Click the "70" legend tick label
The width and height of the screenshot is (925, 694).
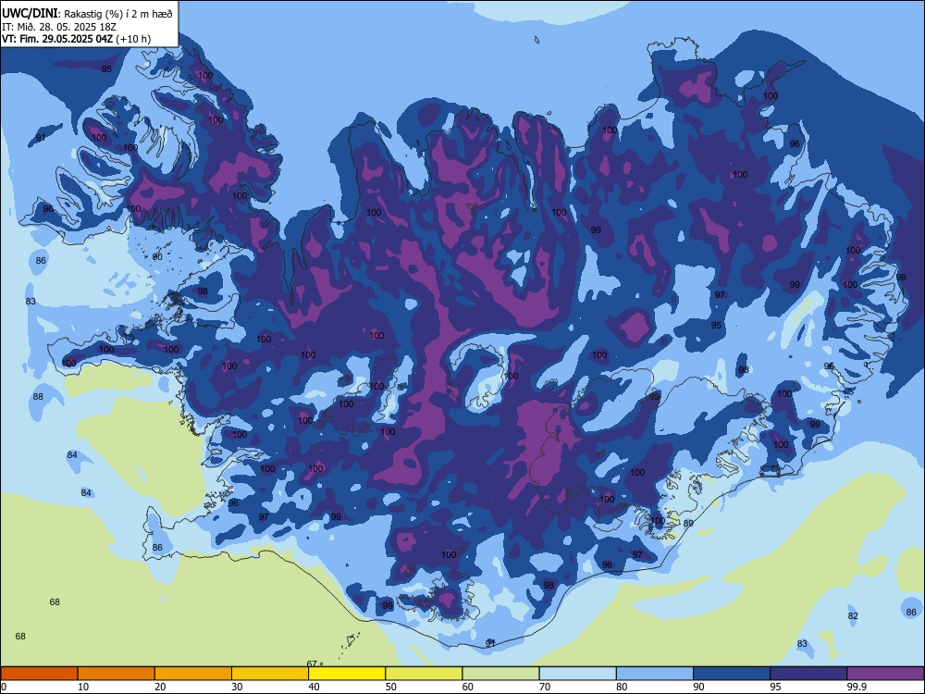[545, 687]
